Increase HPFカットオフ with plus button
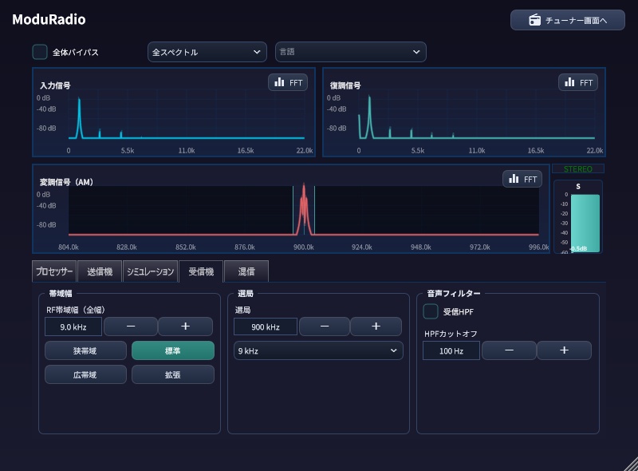 565,350
